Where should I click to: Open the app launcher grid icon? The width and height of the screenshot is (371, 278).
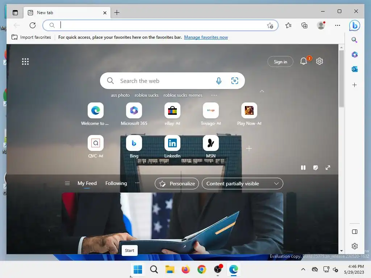click(x=25, y=62)
